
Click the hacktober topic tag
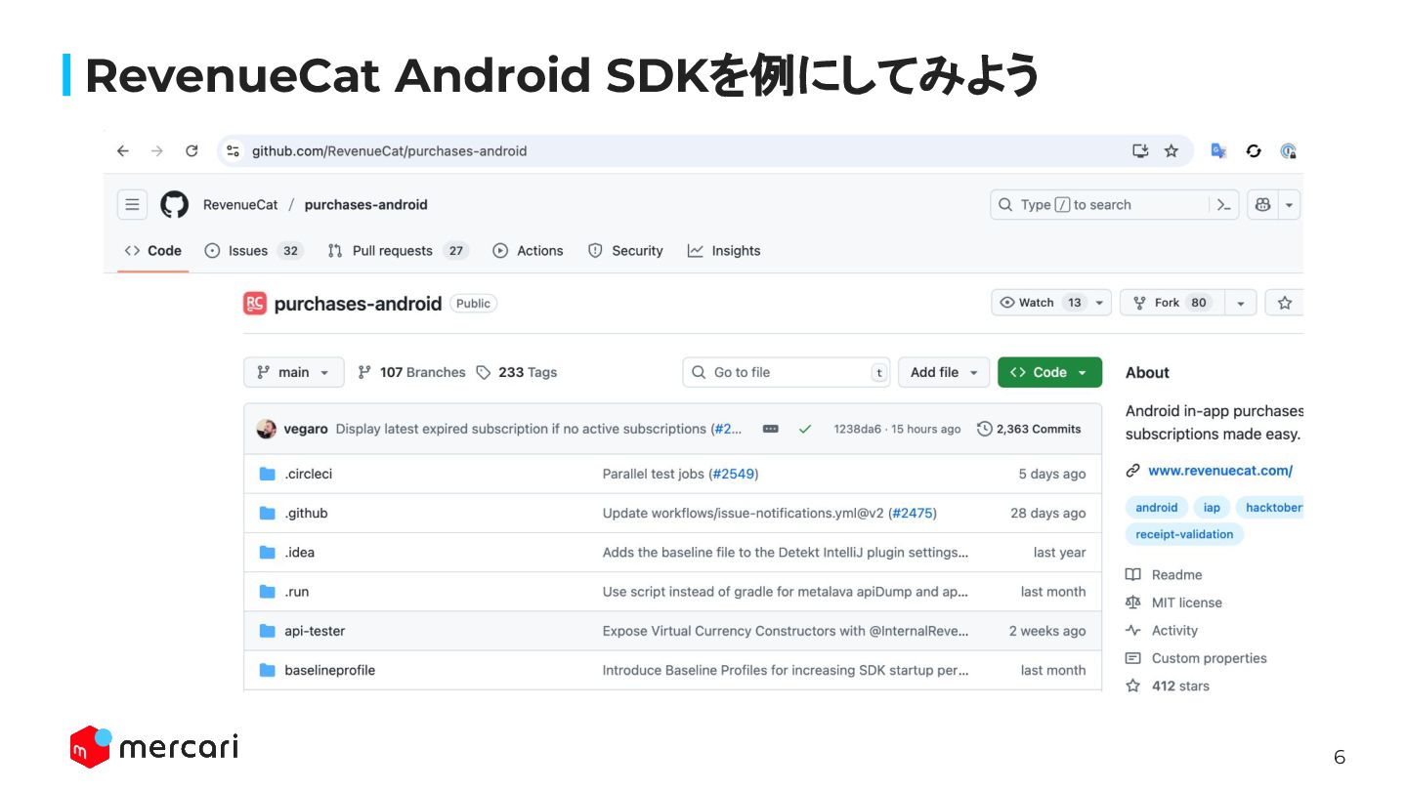tap(1270, 508)
